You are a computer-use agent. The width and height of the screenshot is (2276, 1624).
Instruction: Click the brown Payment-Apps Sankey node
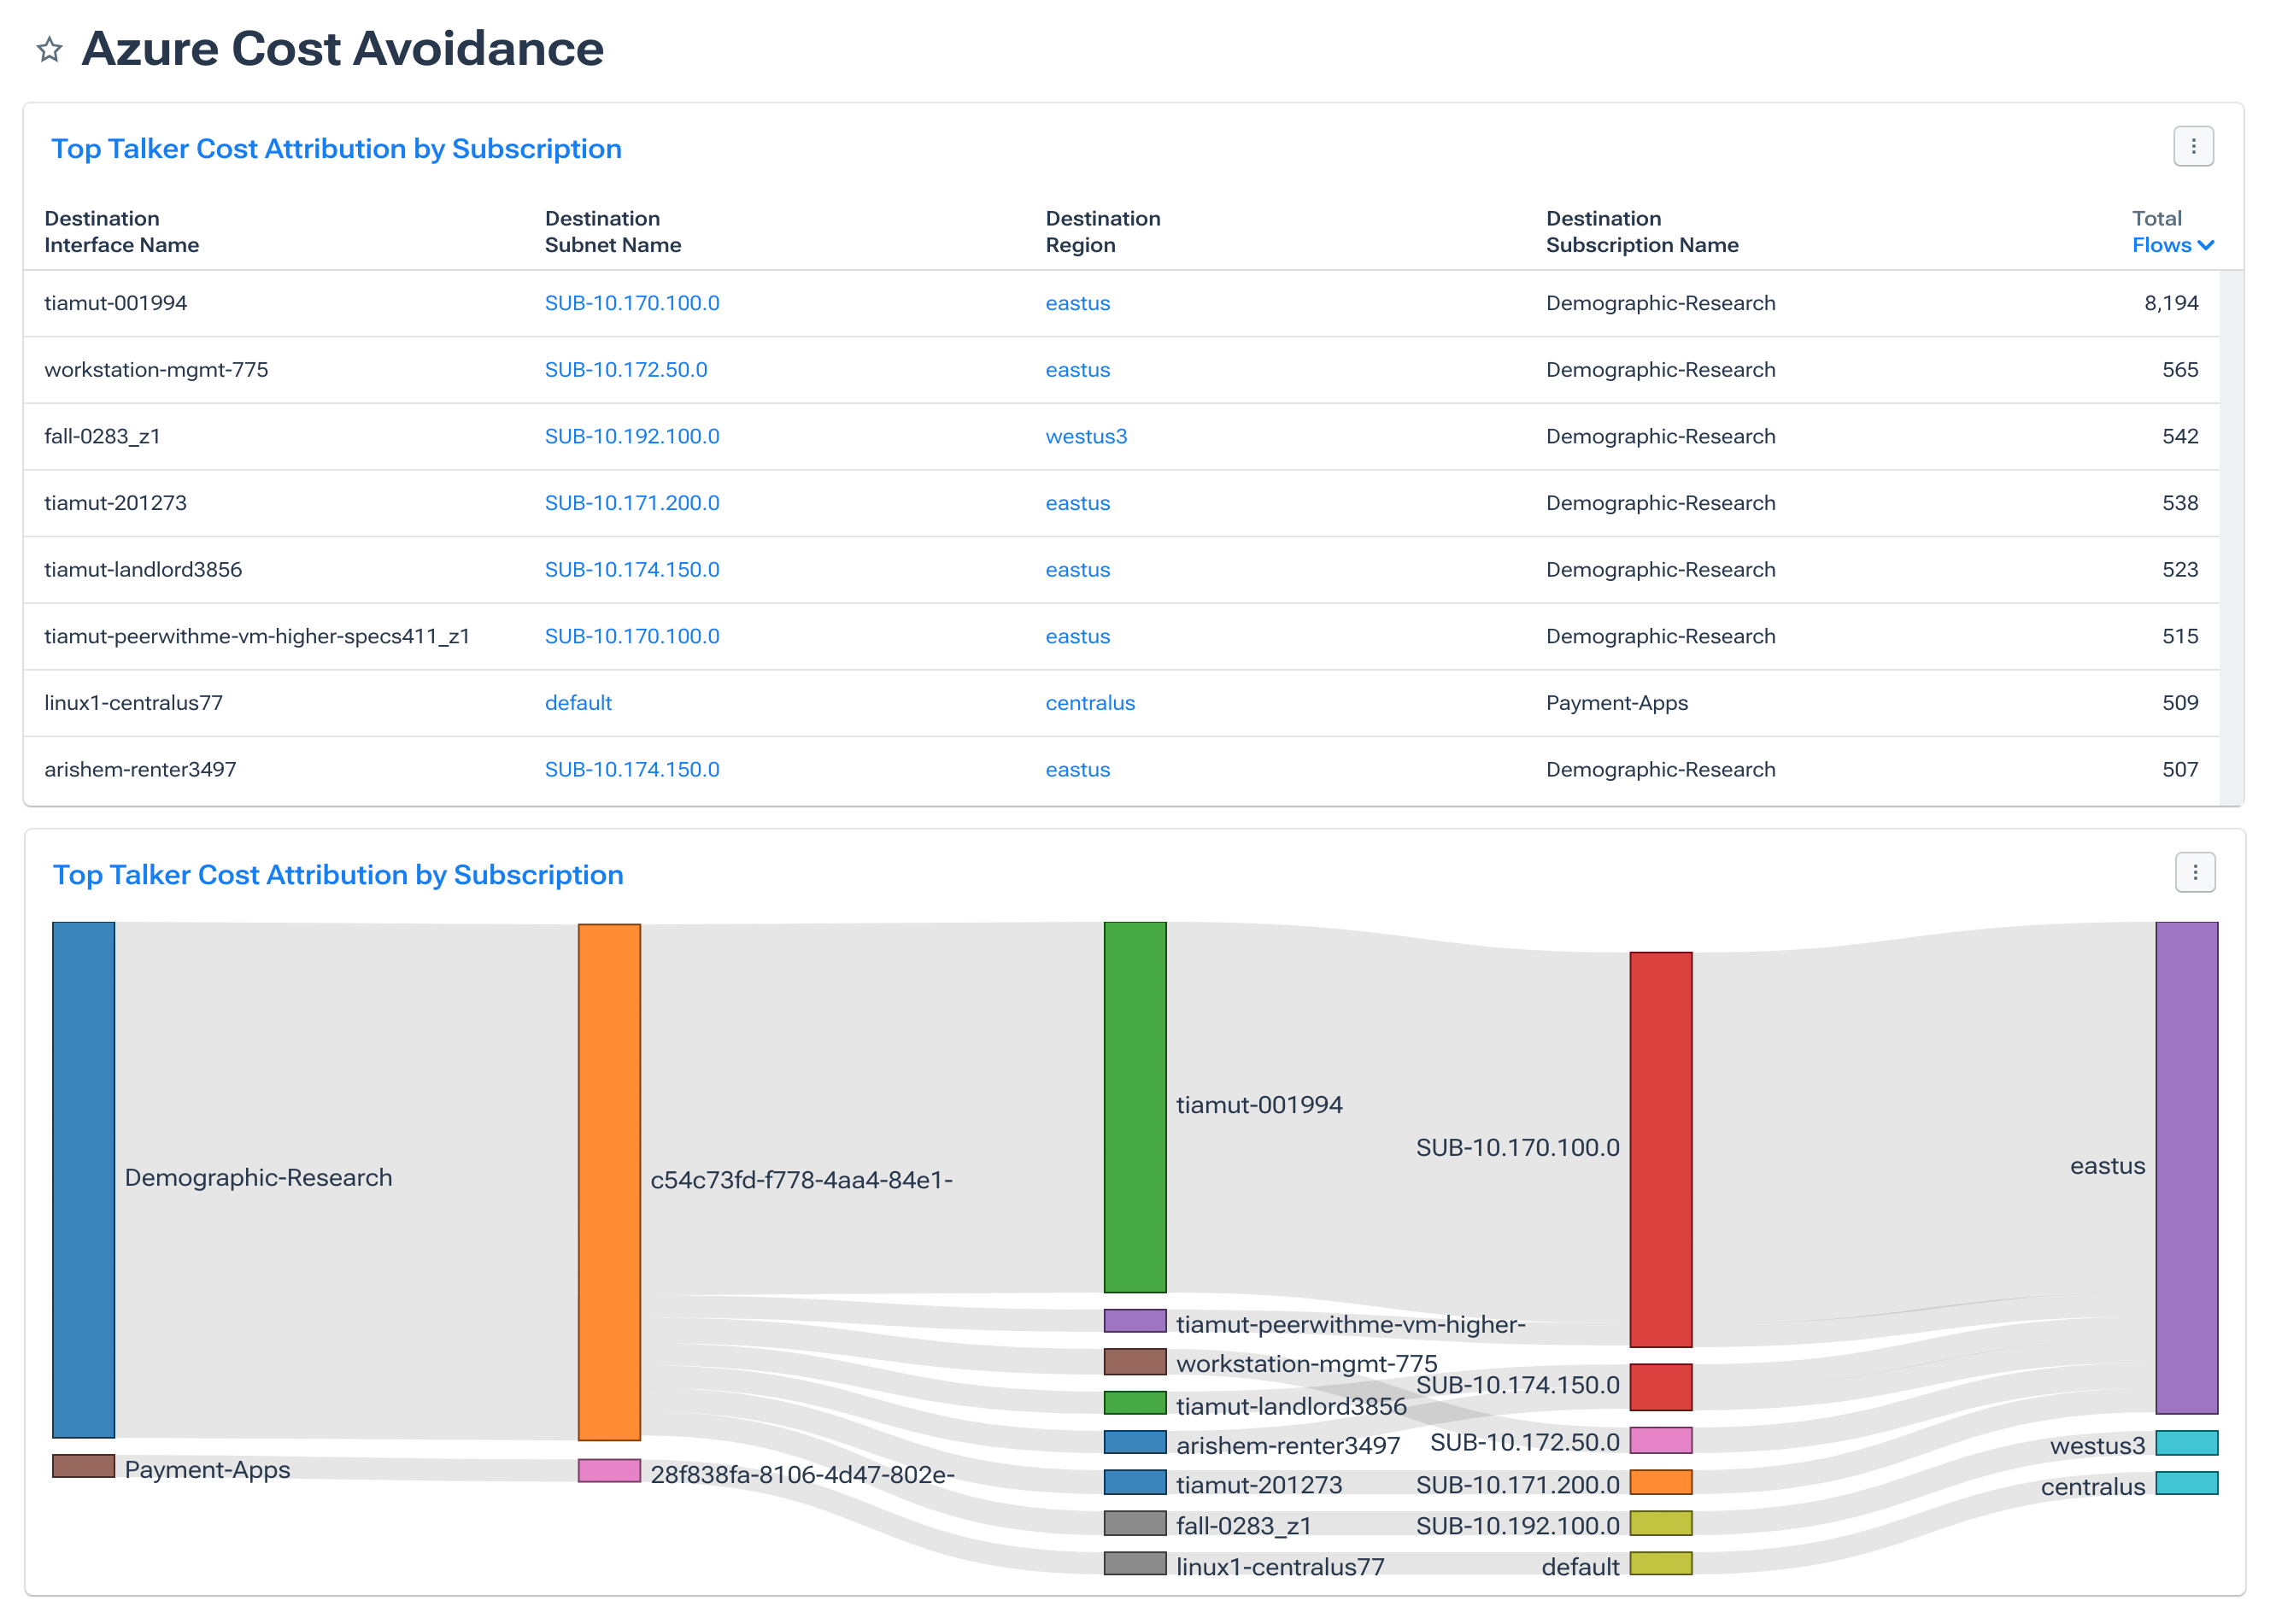tap(83, 1466)
